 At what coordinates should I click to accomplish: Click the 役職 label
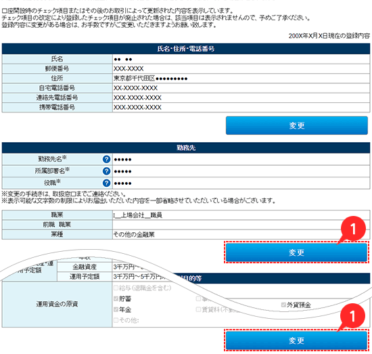coord(52,182)
